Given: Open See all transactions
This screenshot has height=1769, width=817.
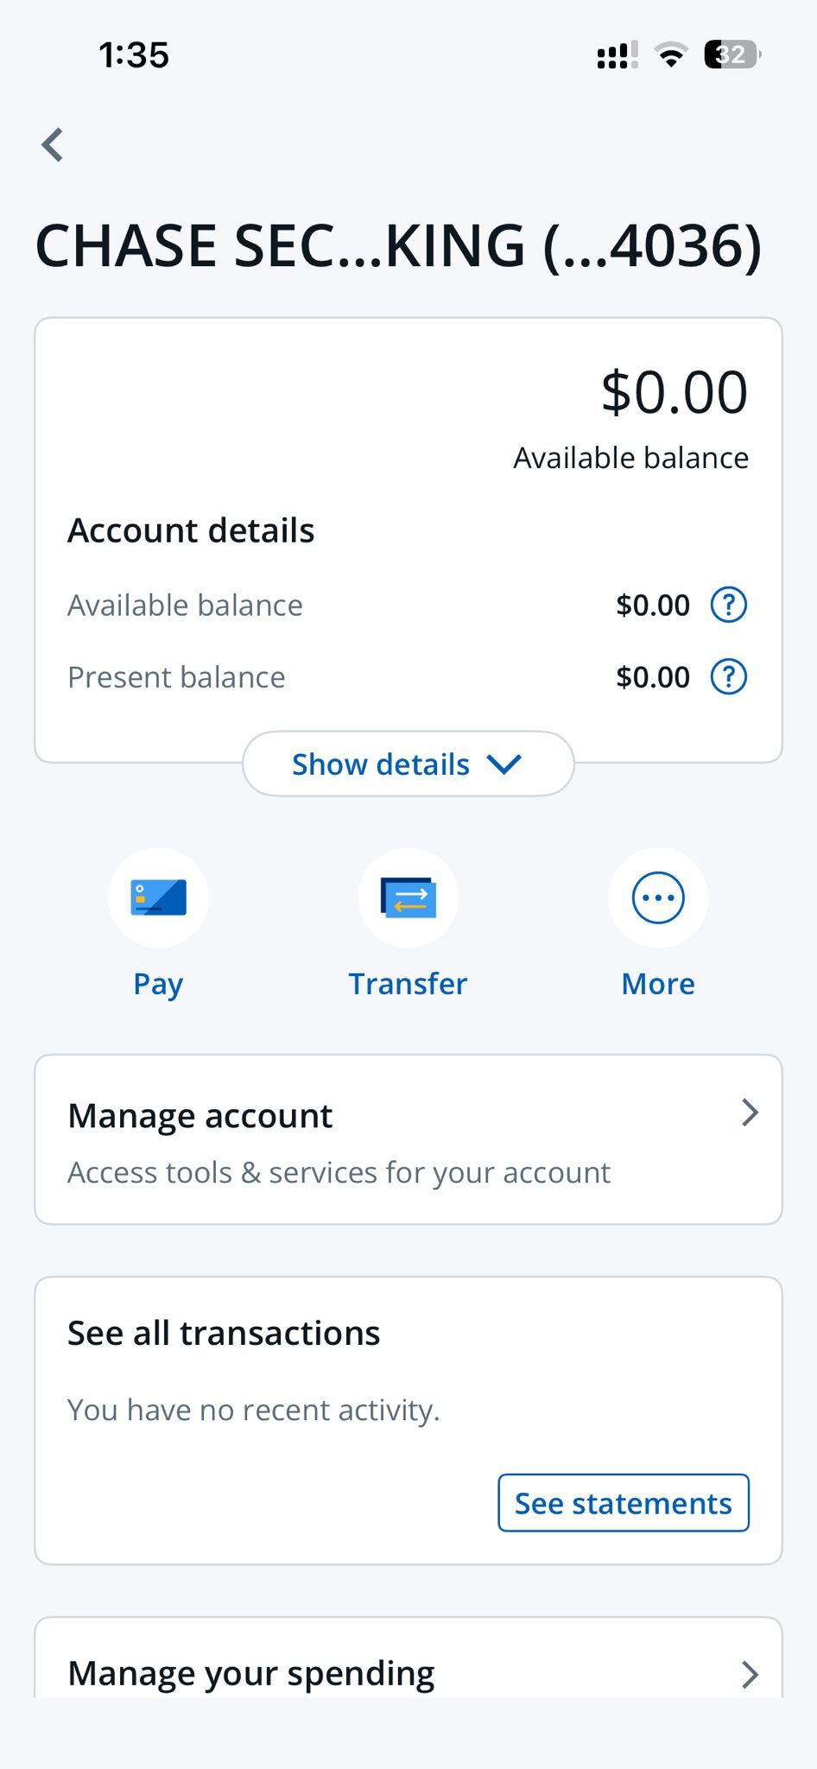Looking at the screenshot, I should (224, 1333).
